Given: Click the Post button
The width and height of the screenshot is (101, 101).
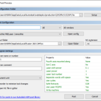Looking at the screenshot, I should (74, 96).
